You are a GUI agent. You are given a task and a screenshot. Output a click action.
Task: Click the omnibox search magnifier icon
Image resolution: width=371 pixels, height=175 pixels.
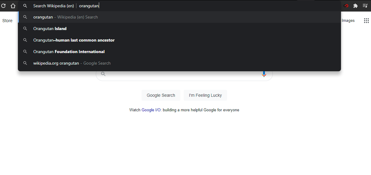(x=25, y=6)
